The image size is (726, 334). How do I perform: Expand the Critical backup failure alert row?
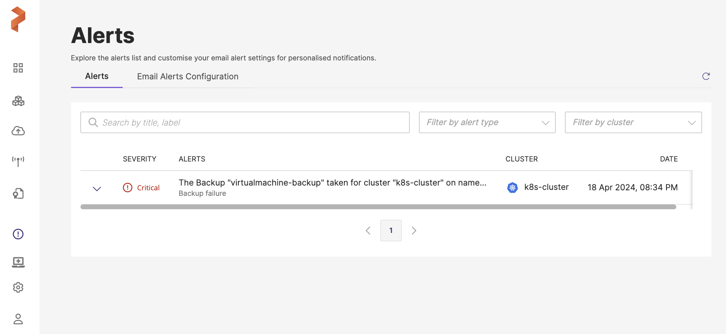(x=97, y=189)
